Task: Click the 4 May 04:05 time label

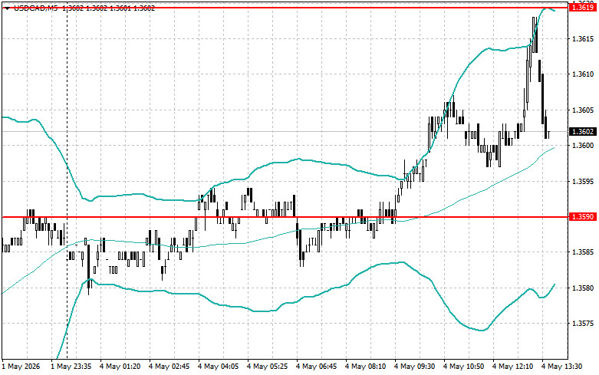Action: pos(218,367)
